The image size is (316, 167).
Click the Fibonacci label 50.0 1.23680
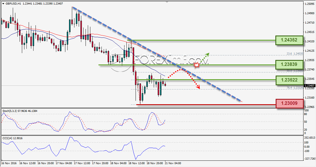click(x=295, y=71)
